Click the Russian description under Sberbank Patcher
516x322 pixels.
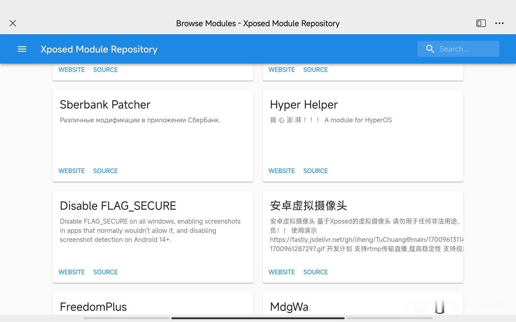(140, 120)
